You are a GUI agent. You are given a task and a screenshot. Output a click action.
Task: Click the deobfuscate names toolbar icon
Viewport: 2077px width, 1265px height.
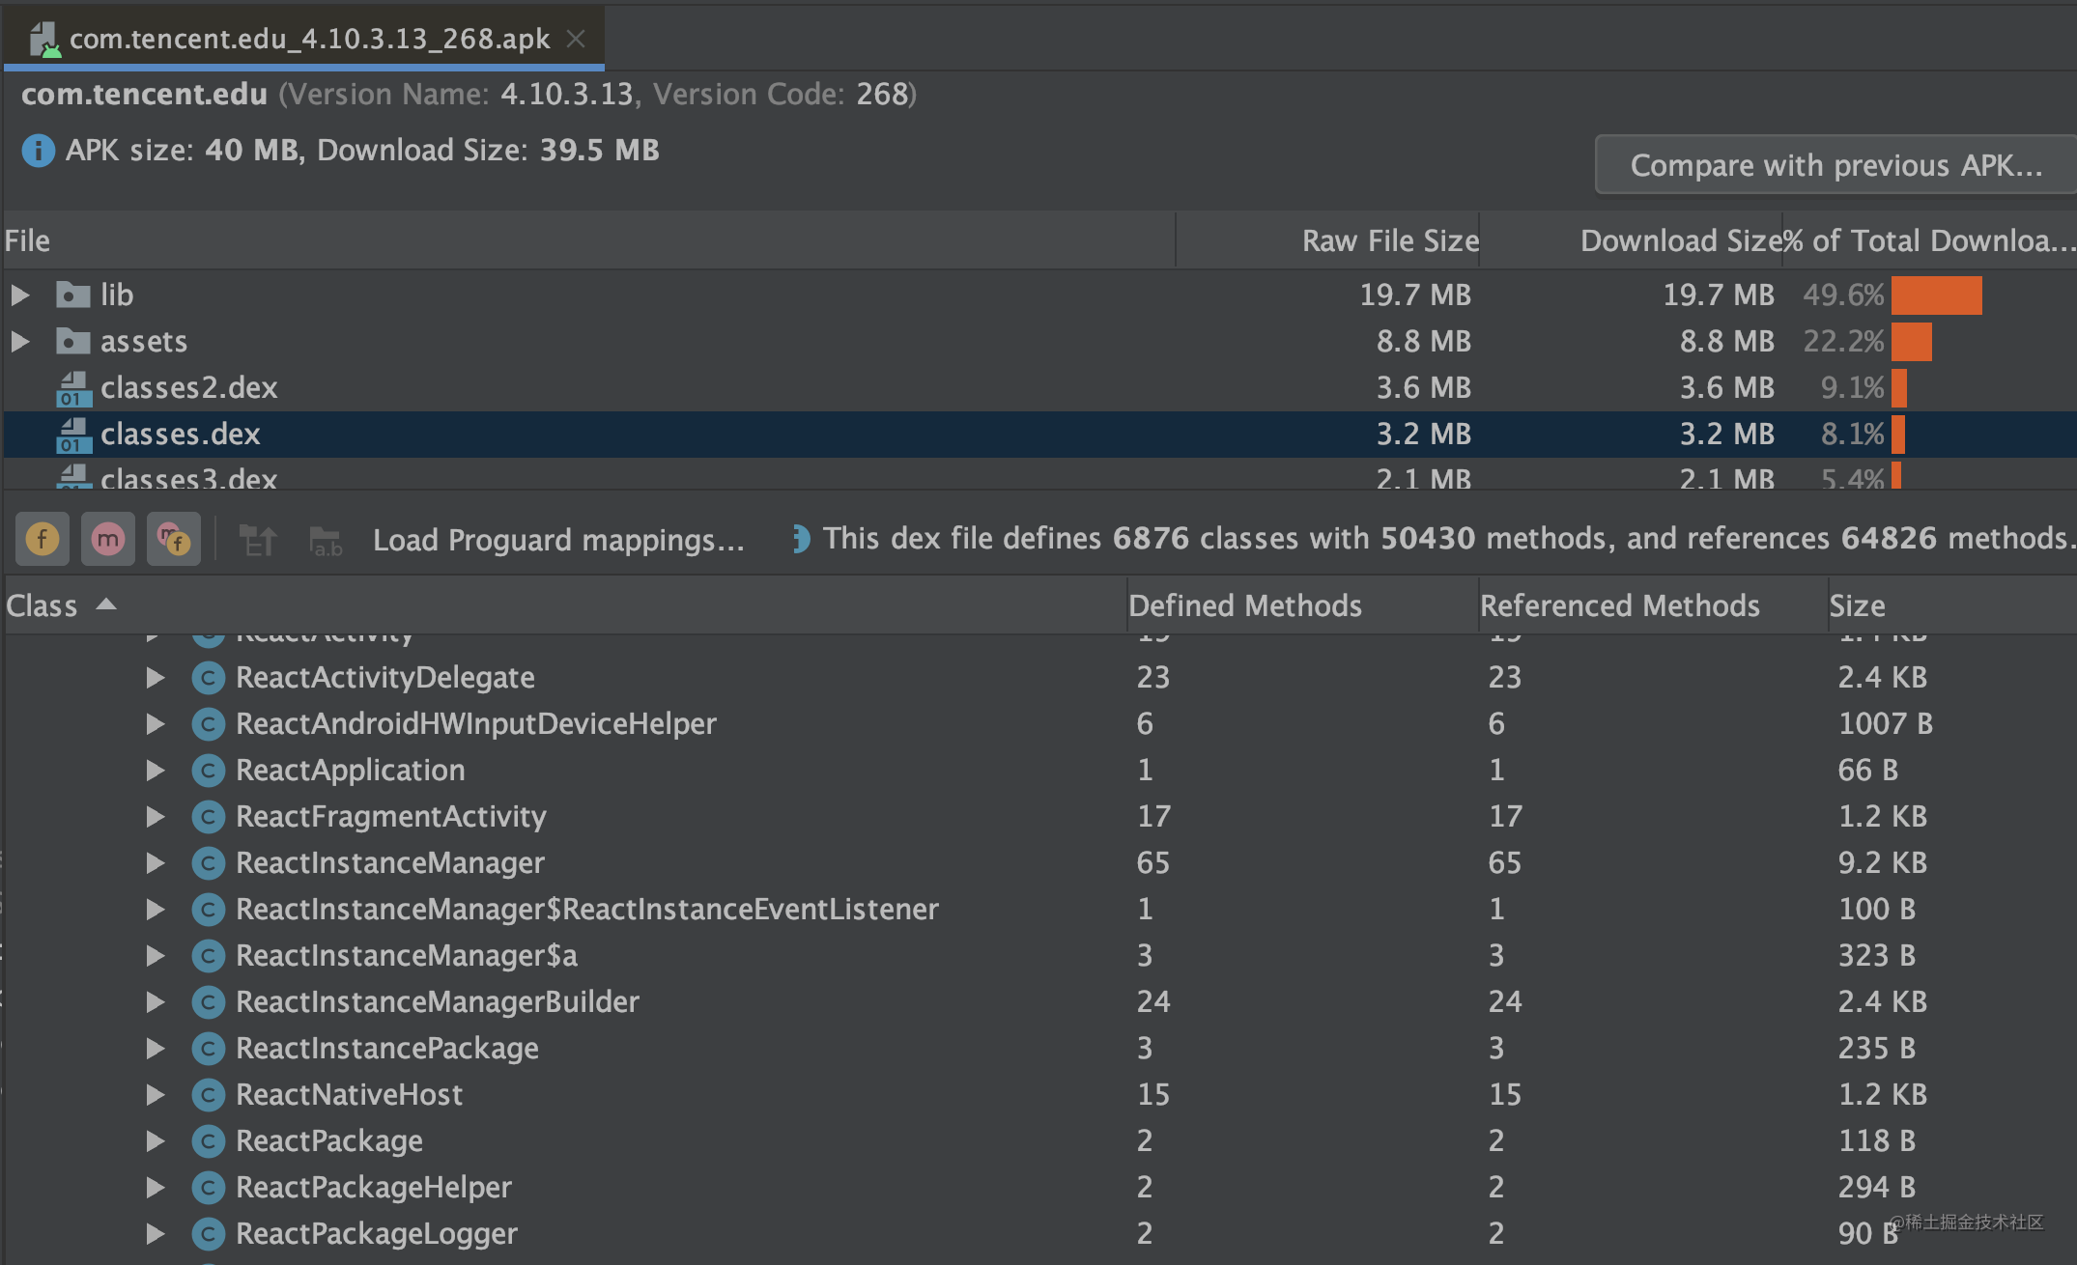(x=258, y=540)
